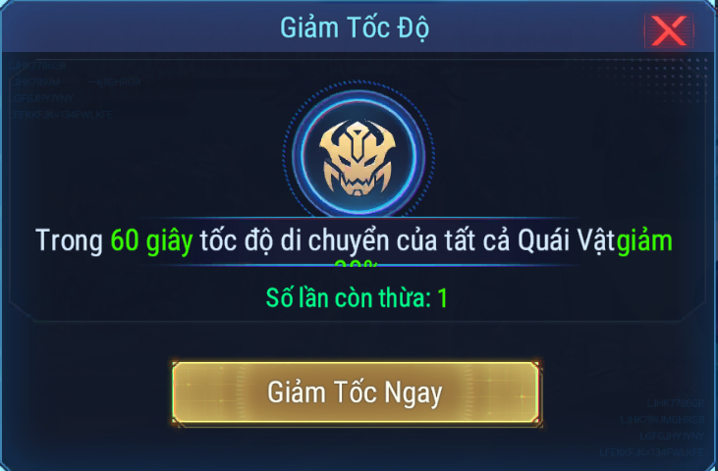Click the Giảm Tốc Ngay button
718x471 pixels.
357,393
